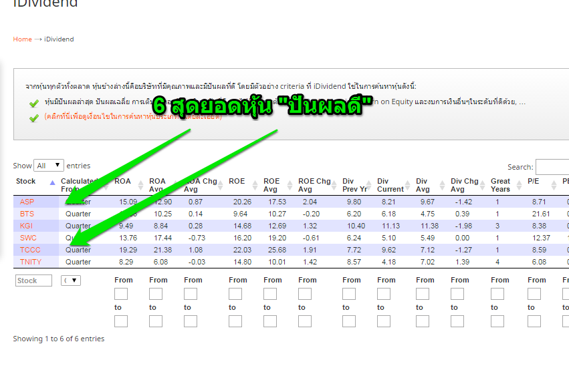
Task: Click the ROA to filter box
Action: click(x=121, y=321)
